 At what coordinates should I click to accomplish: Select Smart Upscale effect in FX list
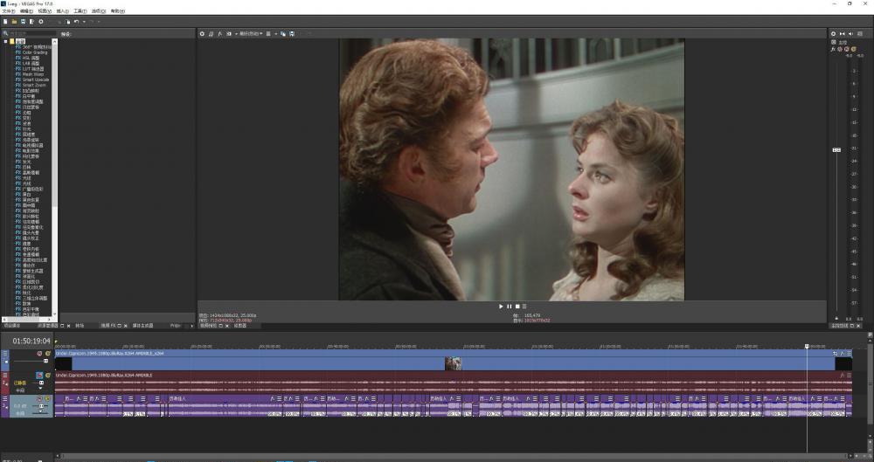point(36,79)
